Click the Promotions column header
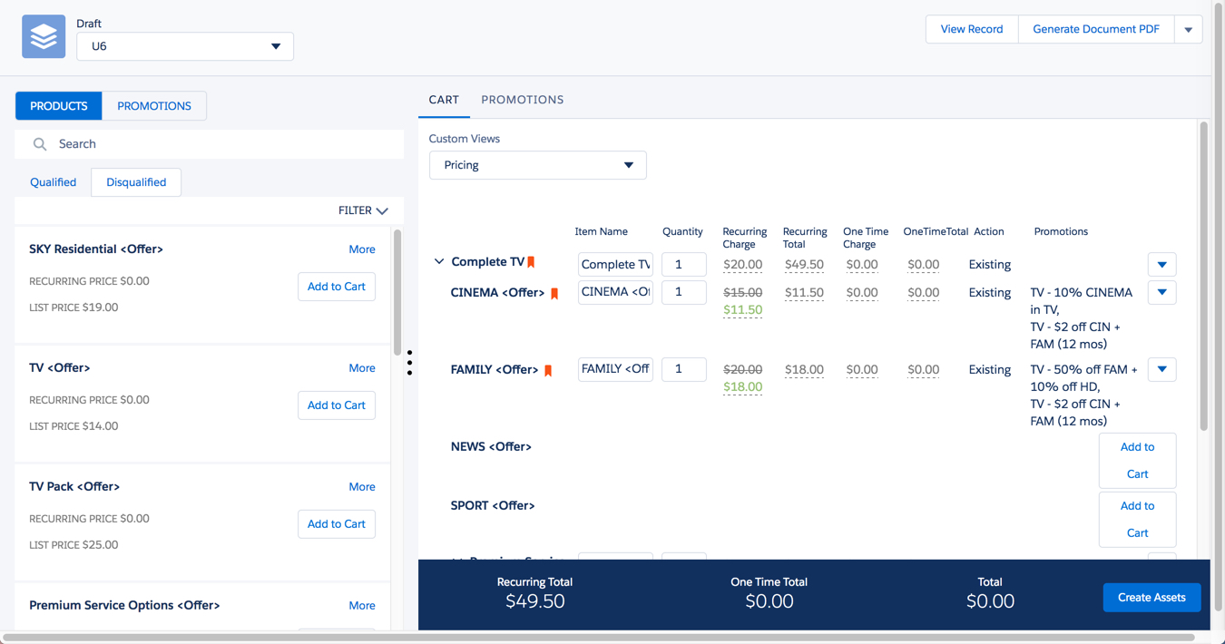 tap(1061, 232)
